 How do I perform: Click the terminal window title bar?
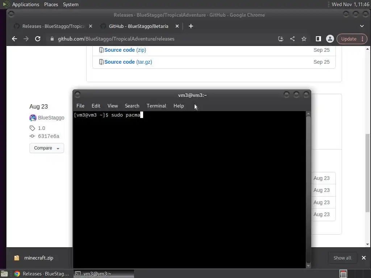[192, 95]
